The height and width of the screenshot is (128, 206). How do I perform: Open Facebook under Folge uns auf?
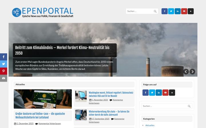coord(146,93)
